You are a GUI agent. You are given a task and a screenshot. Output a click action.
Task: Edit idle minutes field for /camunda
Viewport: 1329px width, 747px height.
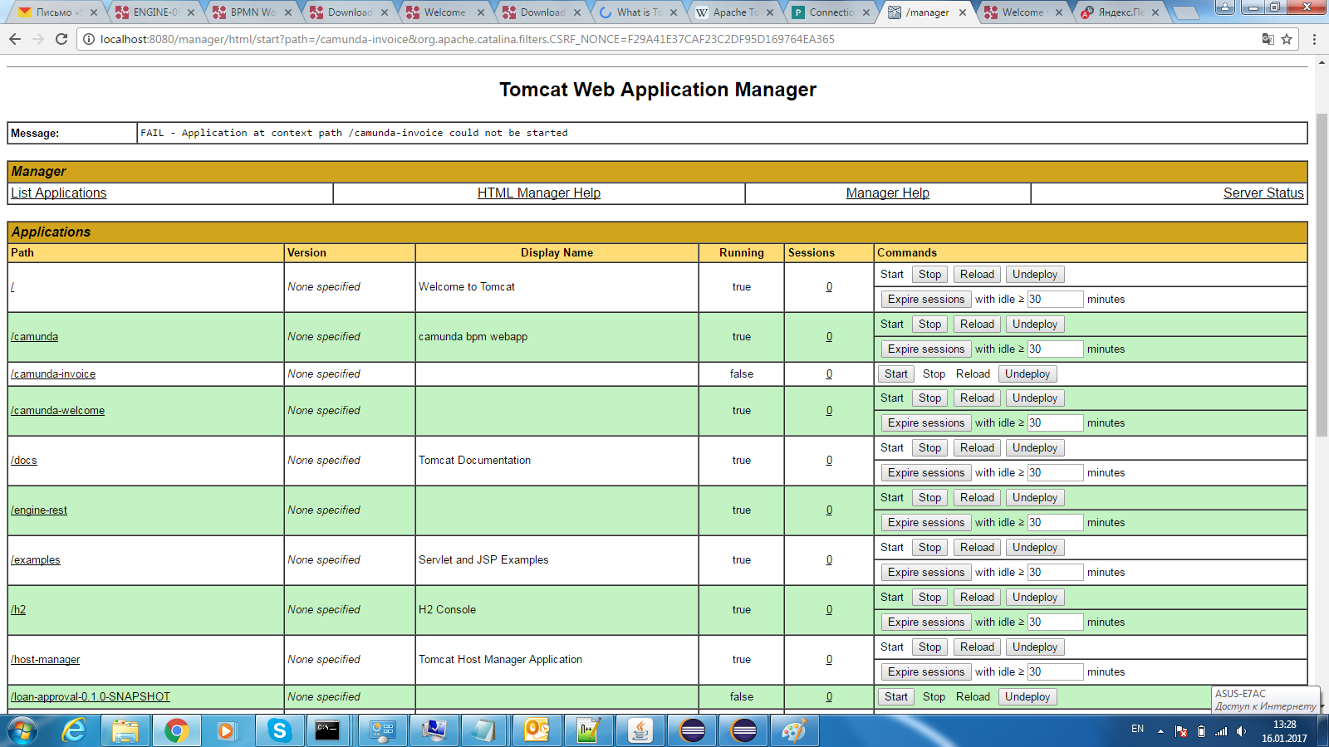tap(1055, 349)
